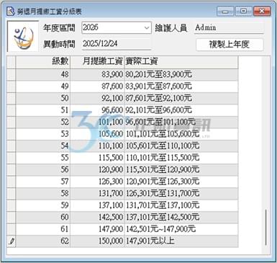277x263 pixels.
Task: Click the wage cell 120,900
Action: tap(97, 169)
